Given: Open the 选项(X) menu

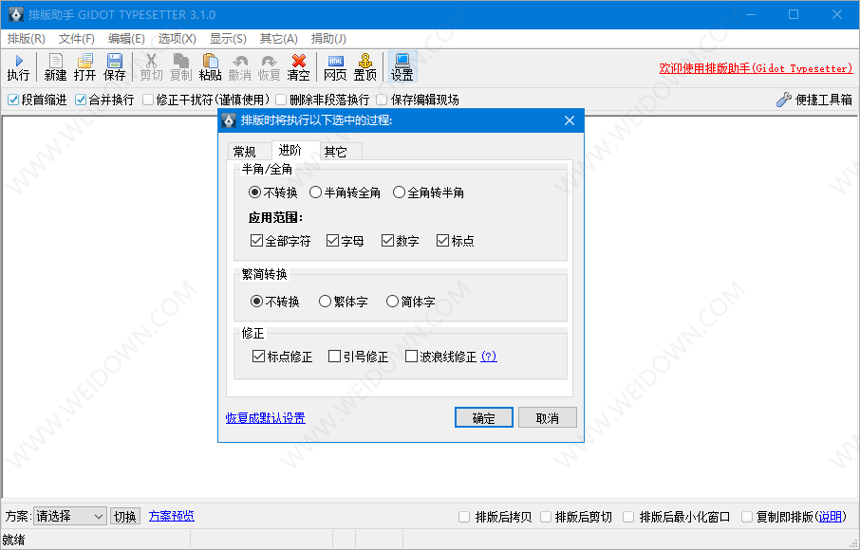Looking at the screenshot, I should click(177, 39).
